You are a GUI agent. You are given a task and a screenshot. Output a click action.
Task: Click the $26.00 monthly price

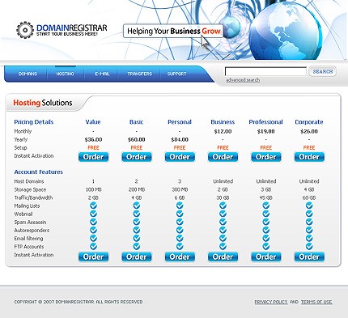click(x=309, y=131)
